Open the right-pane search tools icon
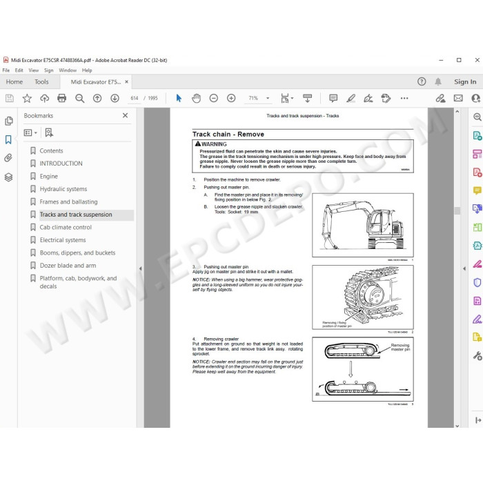The height and width of the screenshot is (483, 483). 477,117
